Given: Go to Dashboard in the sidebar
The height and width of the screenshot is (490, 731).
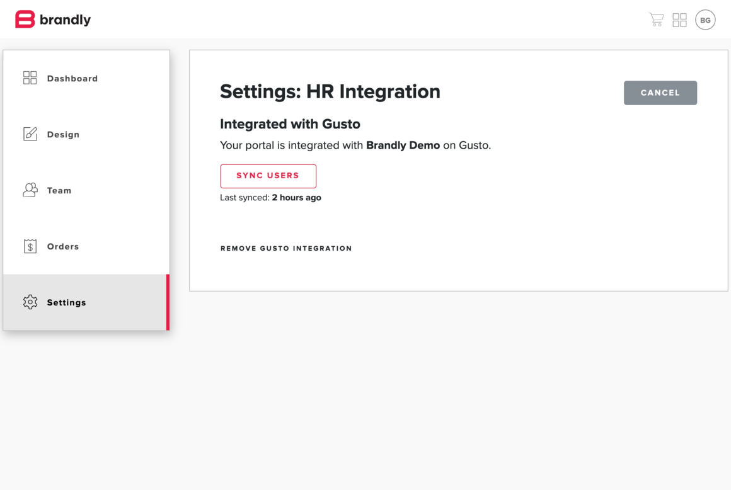Looking at the screenshot, I should [x=86, y=78].
